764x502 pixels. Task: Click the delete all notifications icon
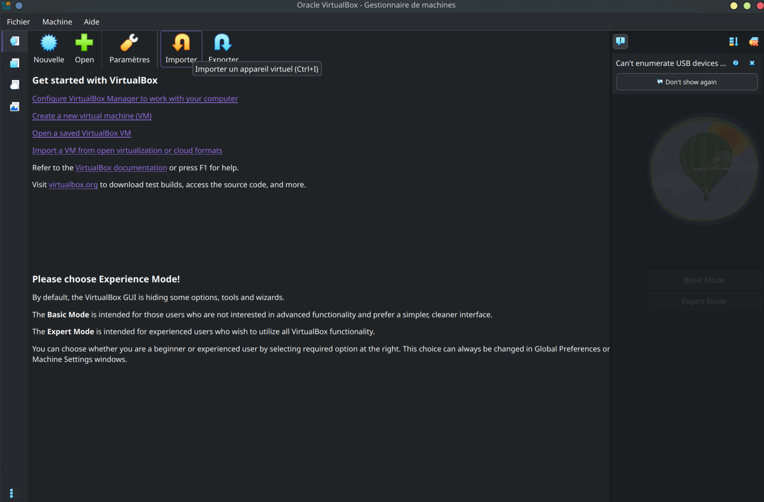click(753, 42)
